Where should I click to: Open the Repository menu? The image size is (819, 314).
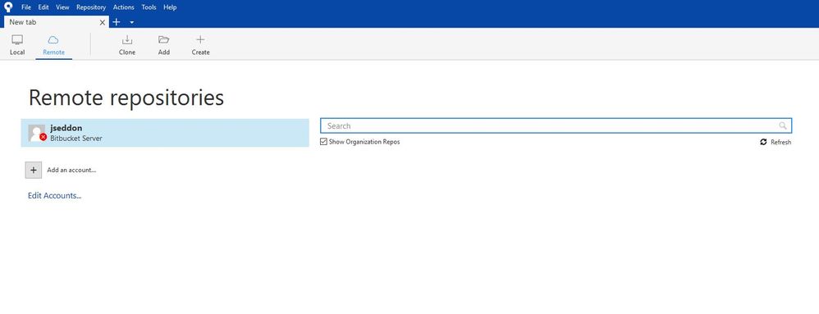pyautogui.click(x=91, y=7)
